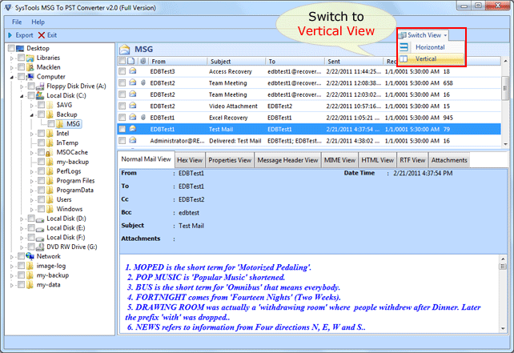Click the document type column header icon

click(x=131, y=61)
